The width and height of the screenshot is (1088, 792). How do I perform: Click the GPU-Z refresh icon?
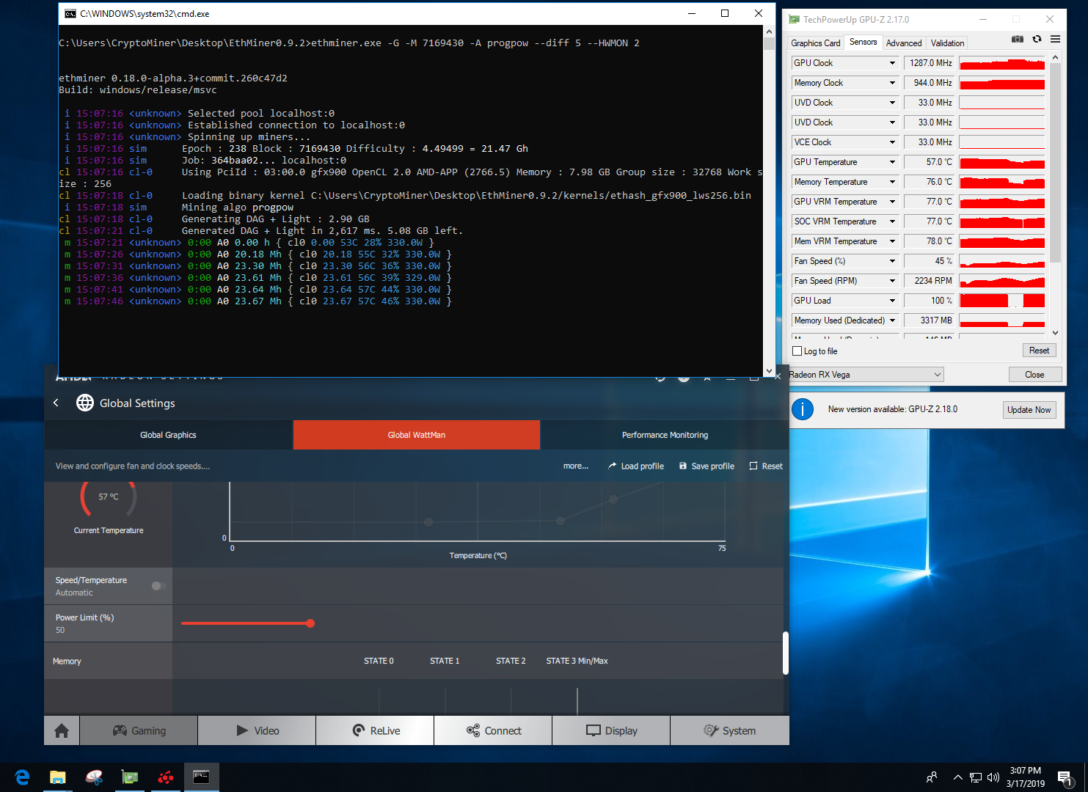[x=1037, y=39]
